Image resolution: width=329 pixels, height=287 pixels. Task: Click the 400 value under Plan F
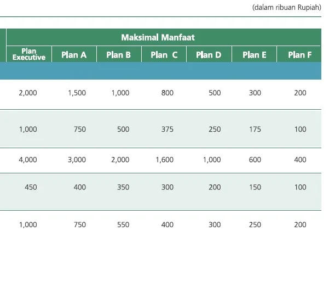pyautogui.click(x=300, y=160)
